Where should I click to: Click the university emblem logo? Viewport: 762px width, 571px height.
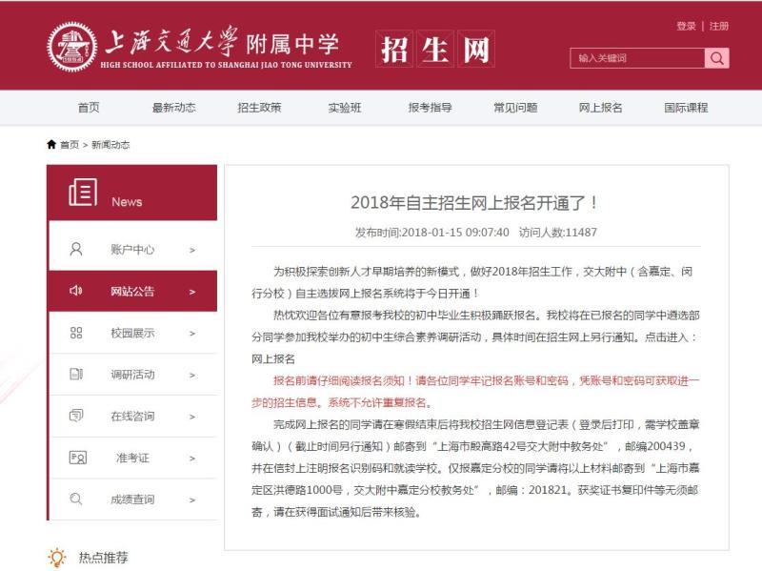(x=71, y=47)
